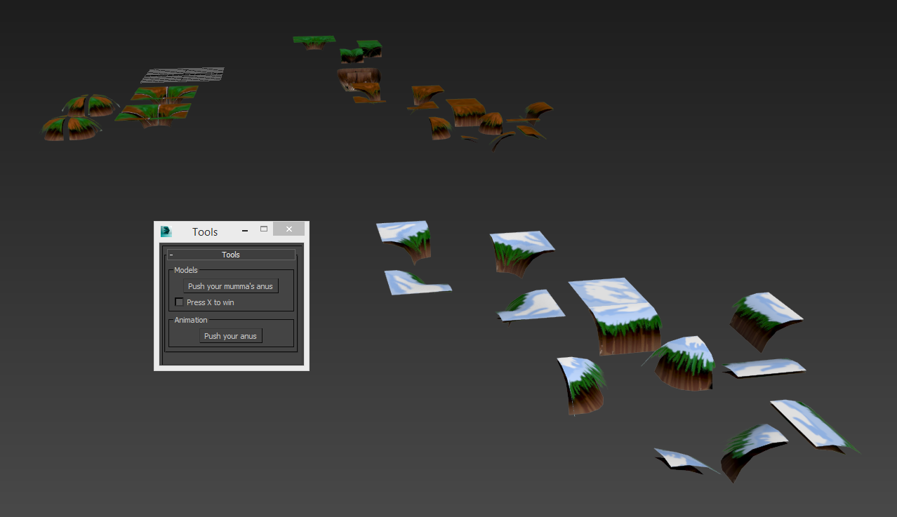
Task: Select the tall brown dirt cliff block at top
Action: click(x=358, y=79)
